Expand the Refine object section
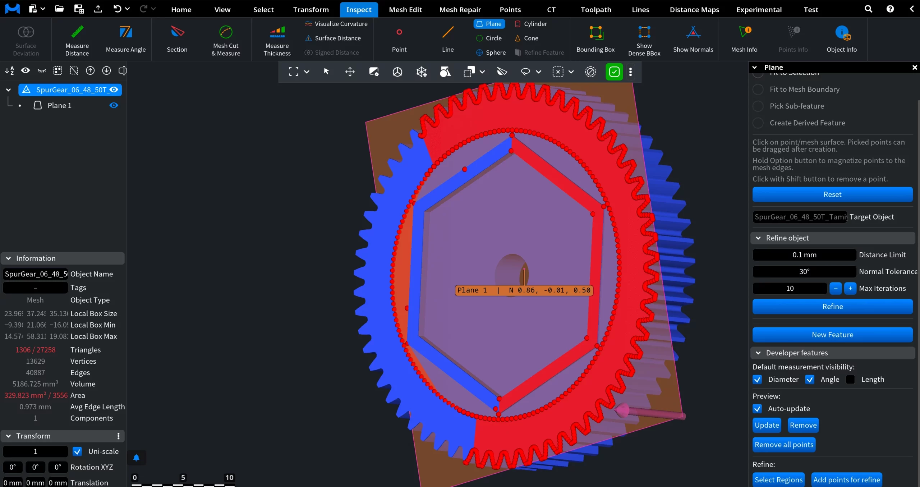Viewport: 920px width, 487px height. pyautogui.click(x=759, y=238)
